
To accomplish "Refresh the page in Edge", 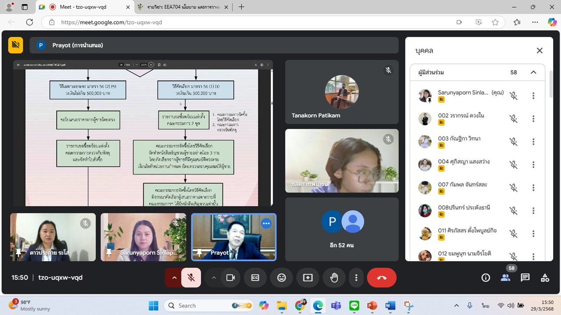I will (x=29, y=22).
